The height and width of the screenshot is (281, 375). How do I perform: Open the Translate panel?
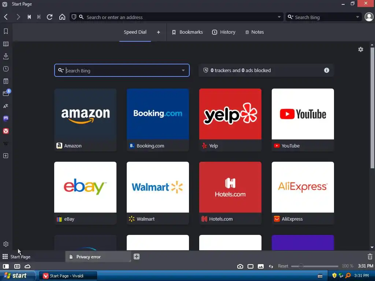6,106
